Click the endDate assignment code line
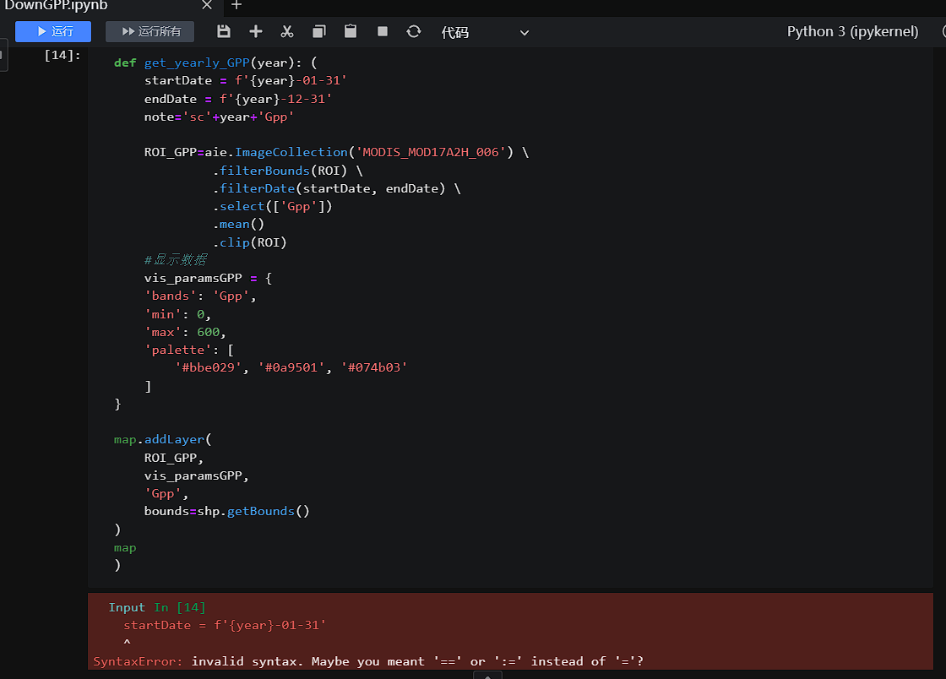The image size is (946, 679). (x=237, y=99)
